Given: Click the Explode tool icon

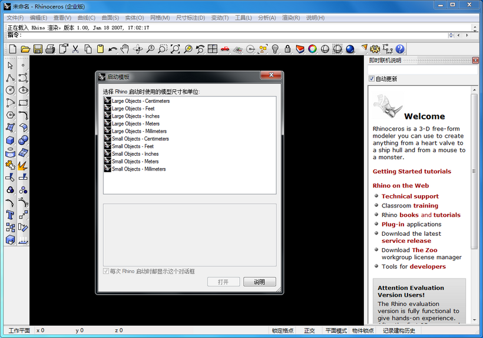Looking at the screenshot, I should point(23,165).
